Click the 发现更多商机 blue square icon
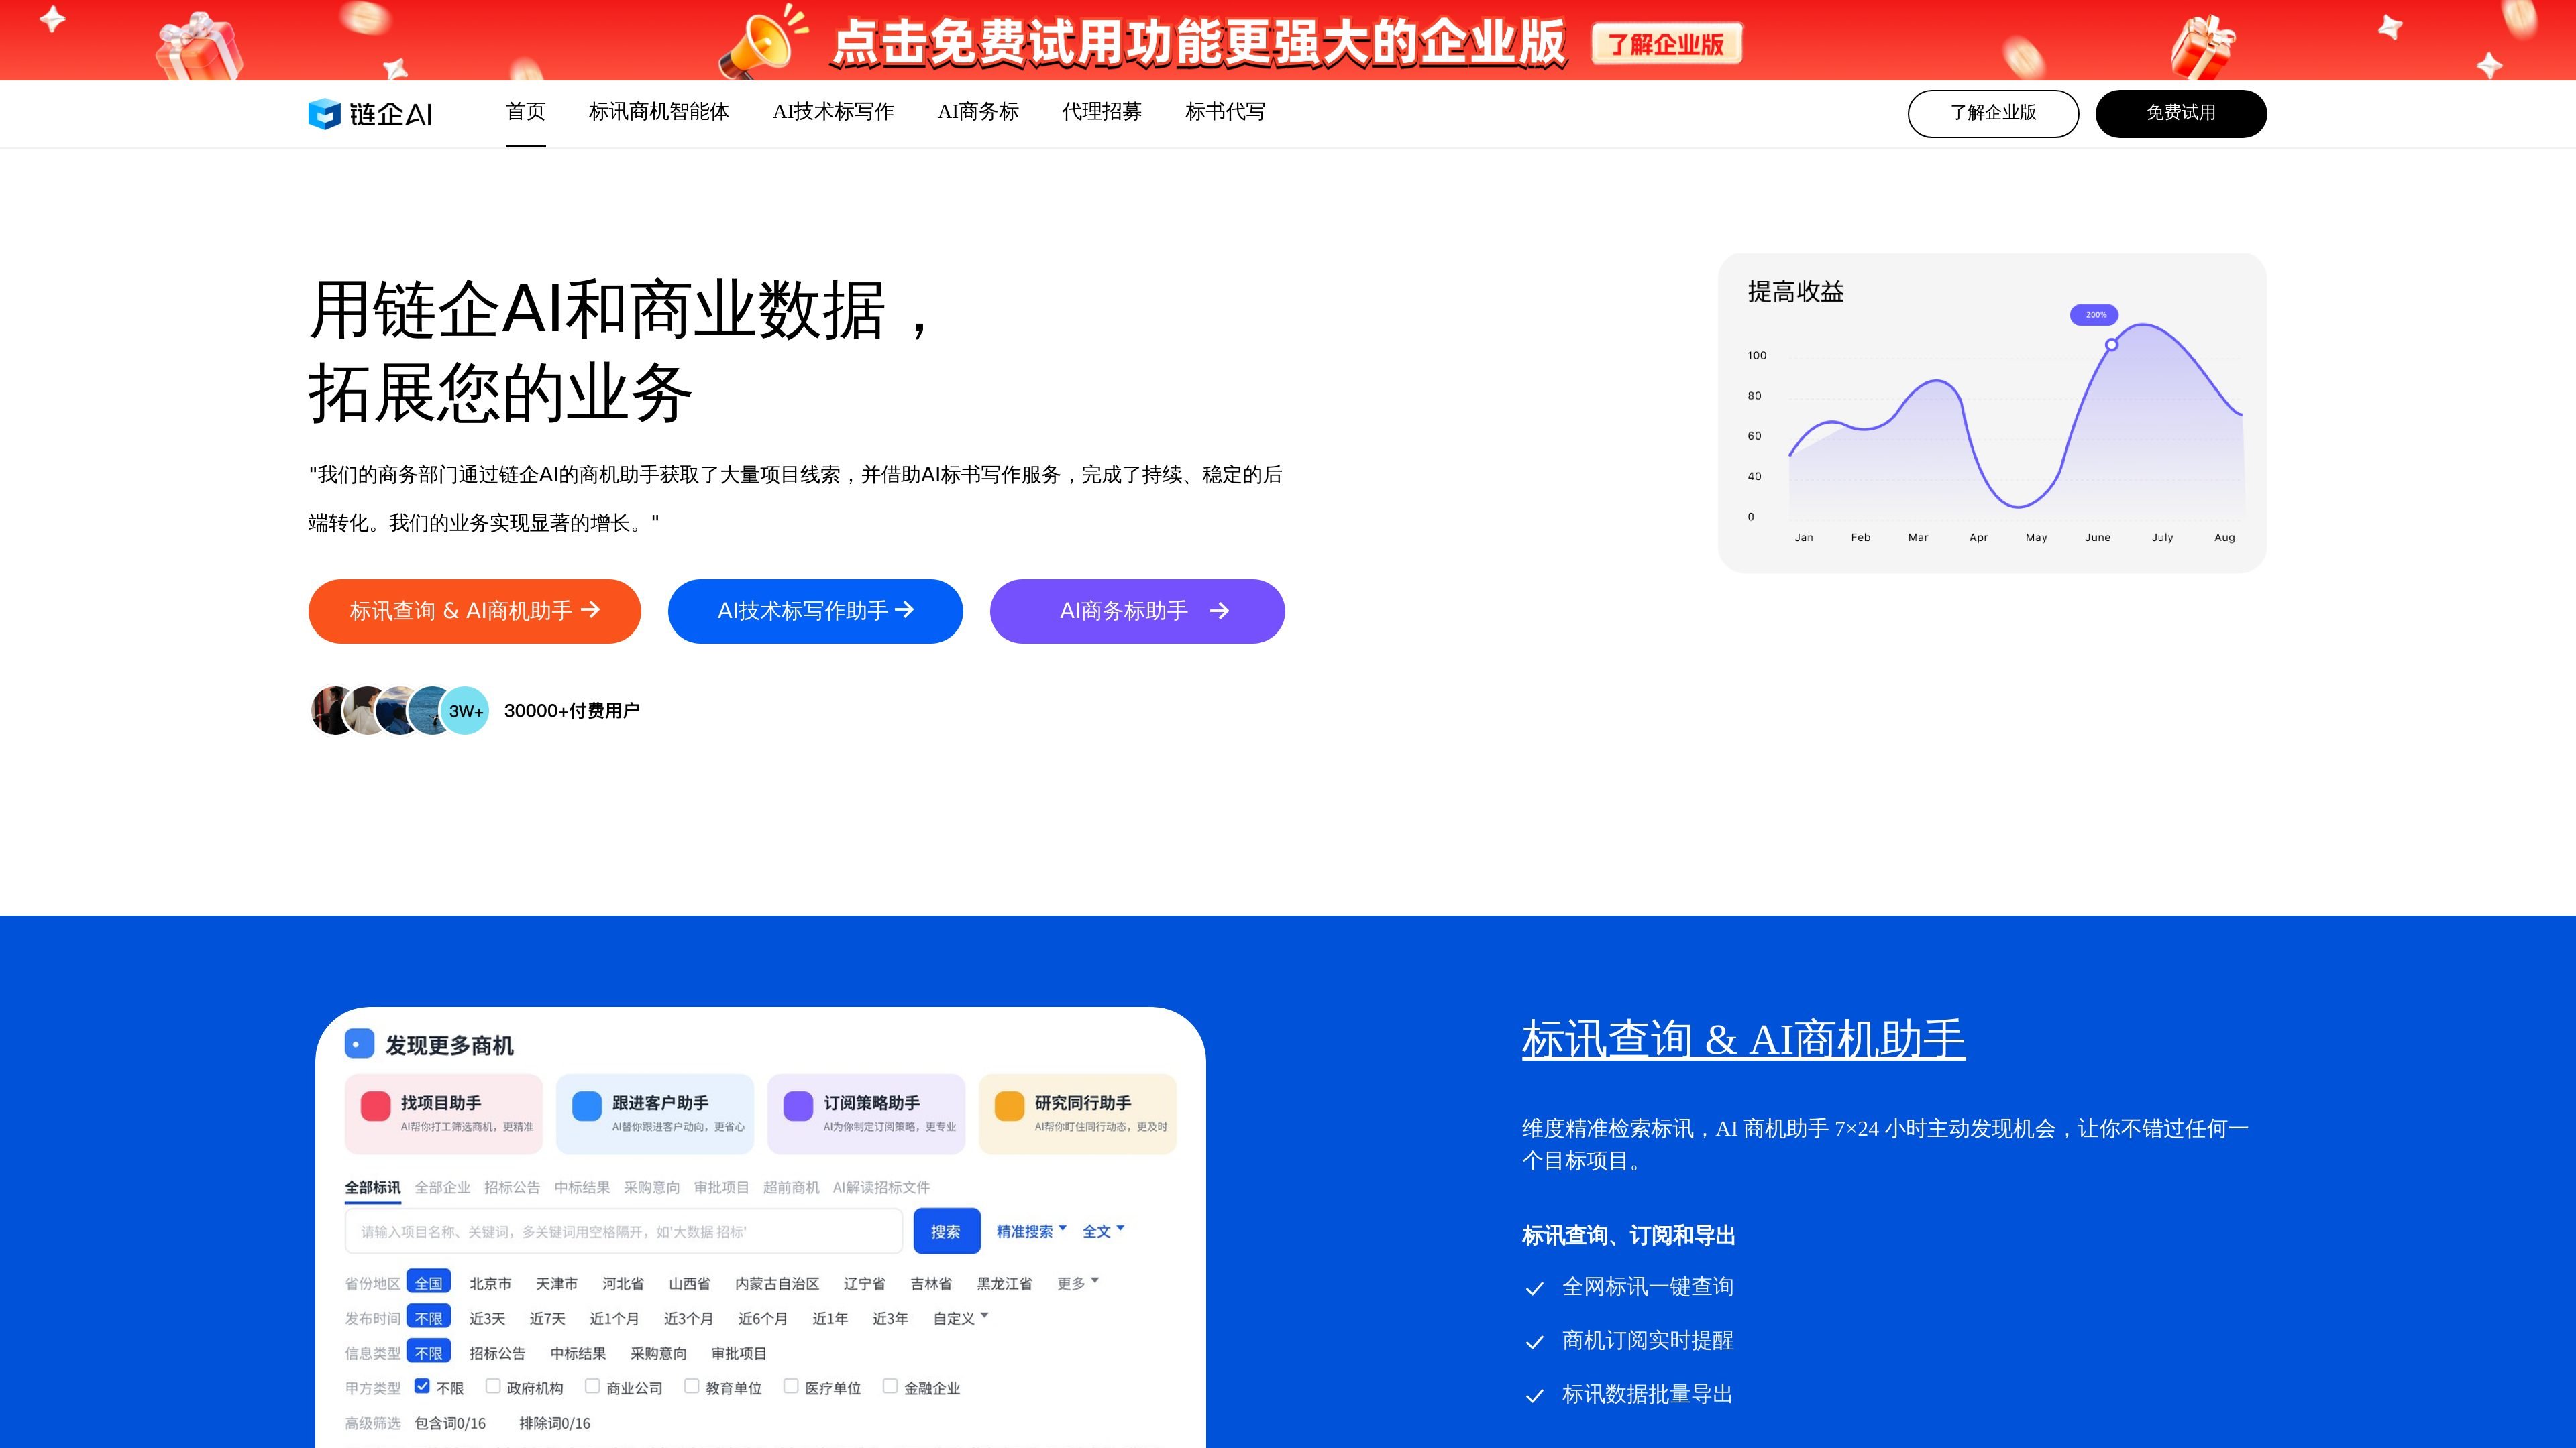2576x1448 pixels. [359, 1044]
